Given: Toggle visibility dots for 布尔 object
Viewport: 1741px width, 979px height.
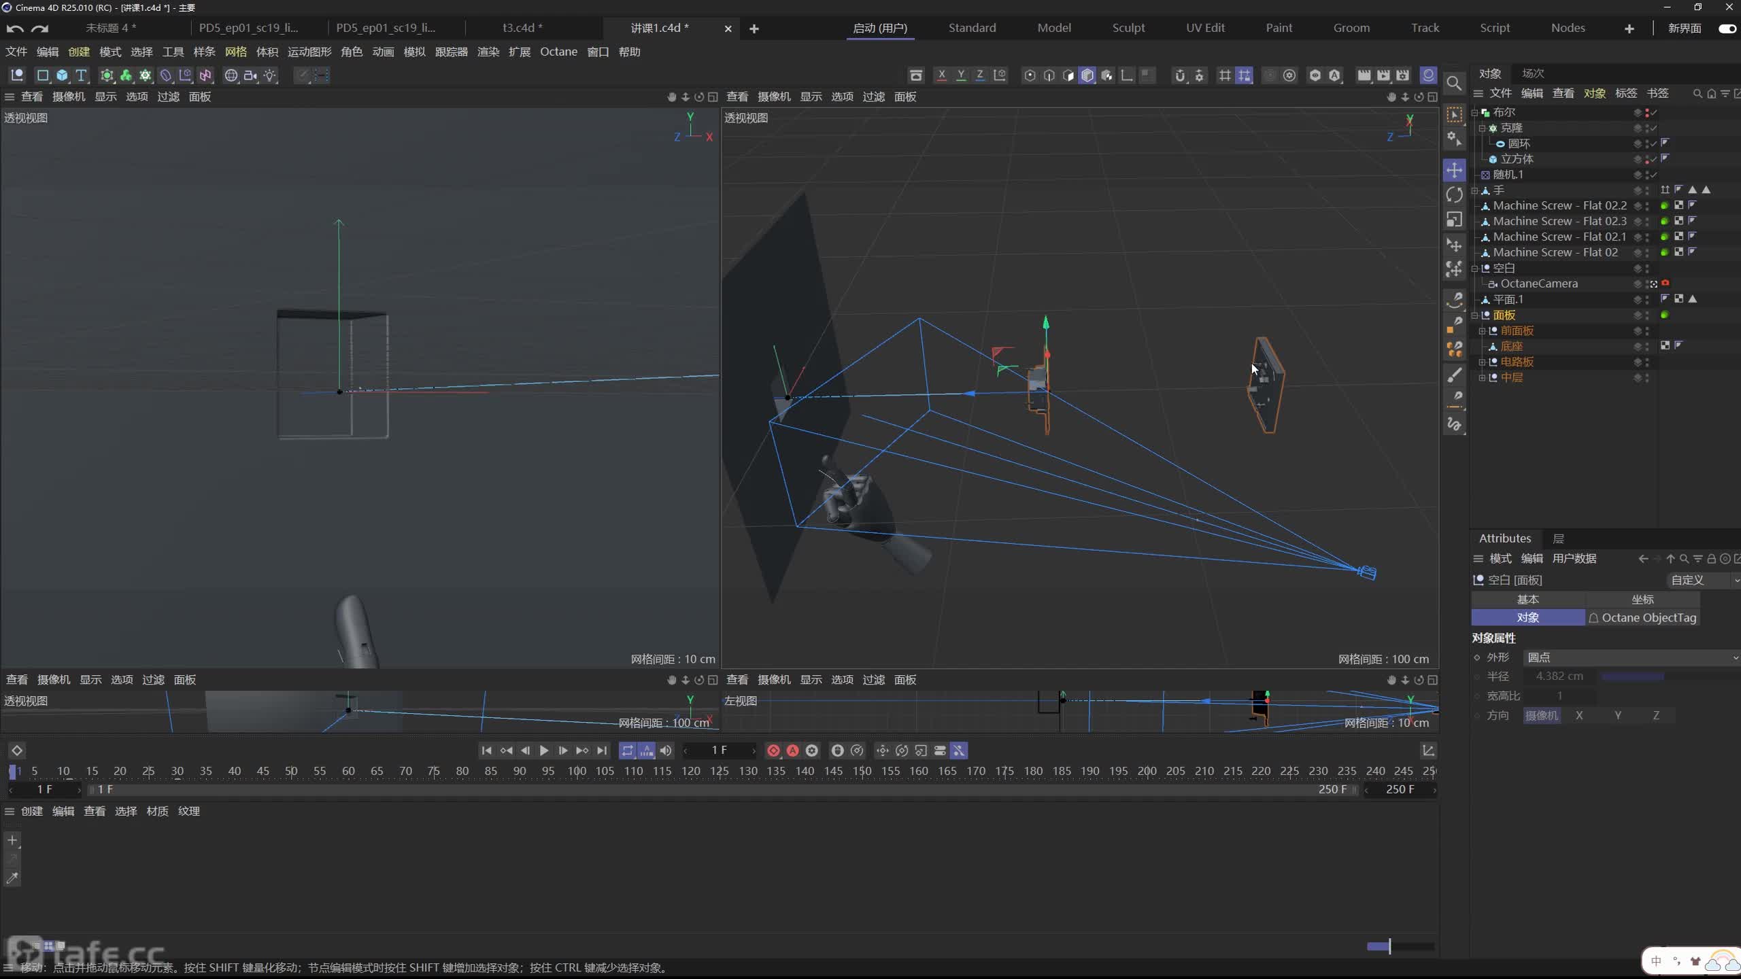Looking at the screenshot, I should [x=1646, y=112].
